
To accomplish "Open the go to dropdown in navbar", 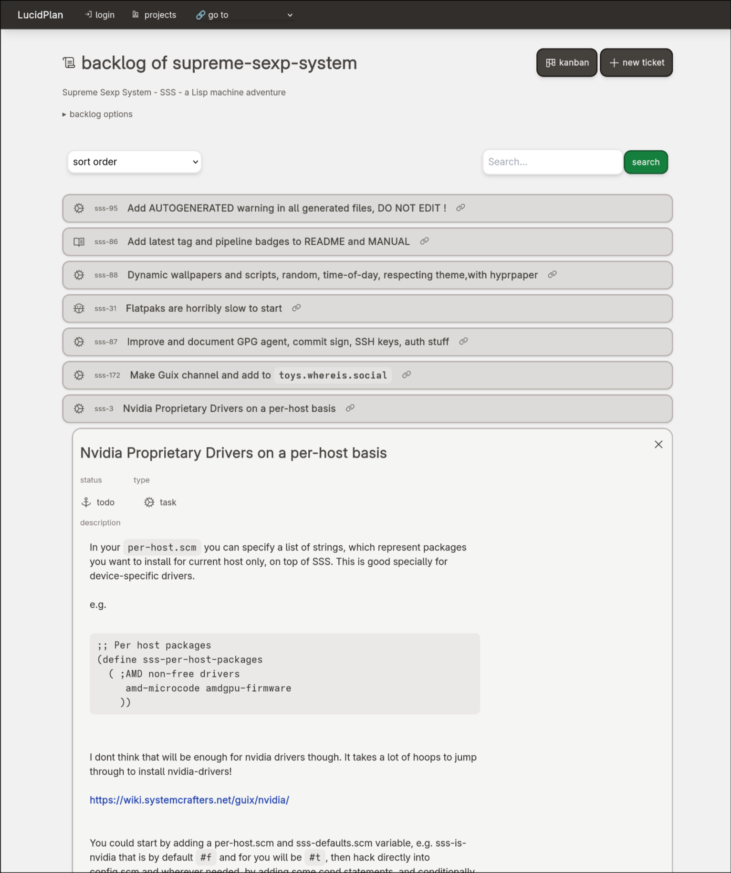I will 244,15.
